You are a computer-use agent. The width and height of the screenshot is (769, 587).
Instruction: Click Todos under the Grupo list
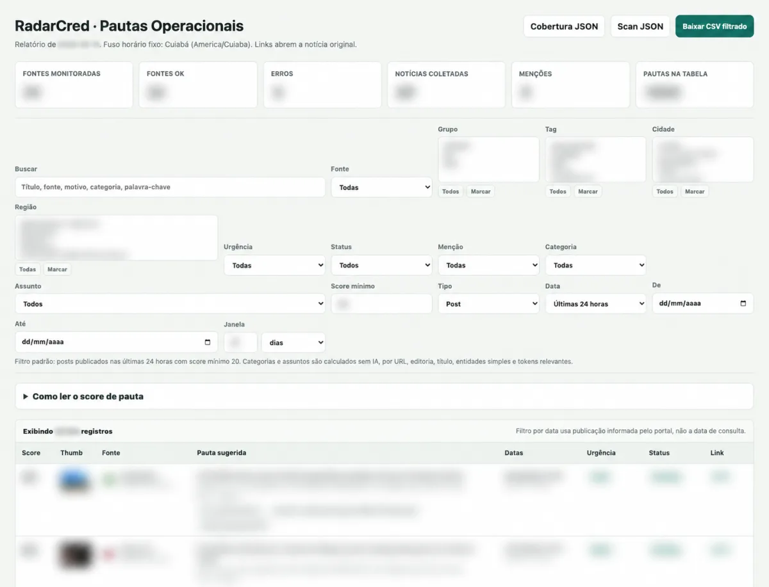[x=451, y=191]
